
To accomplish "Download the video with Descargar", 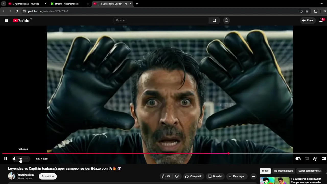I will (x=237, y=176).
